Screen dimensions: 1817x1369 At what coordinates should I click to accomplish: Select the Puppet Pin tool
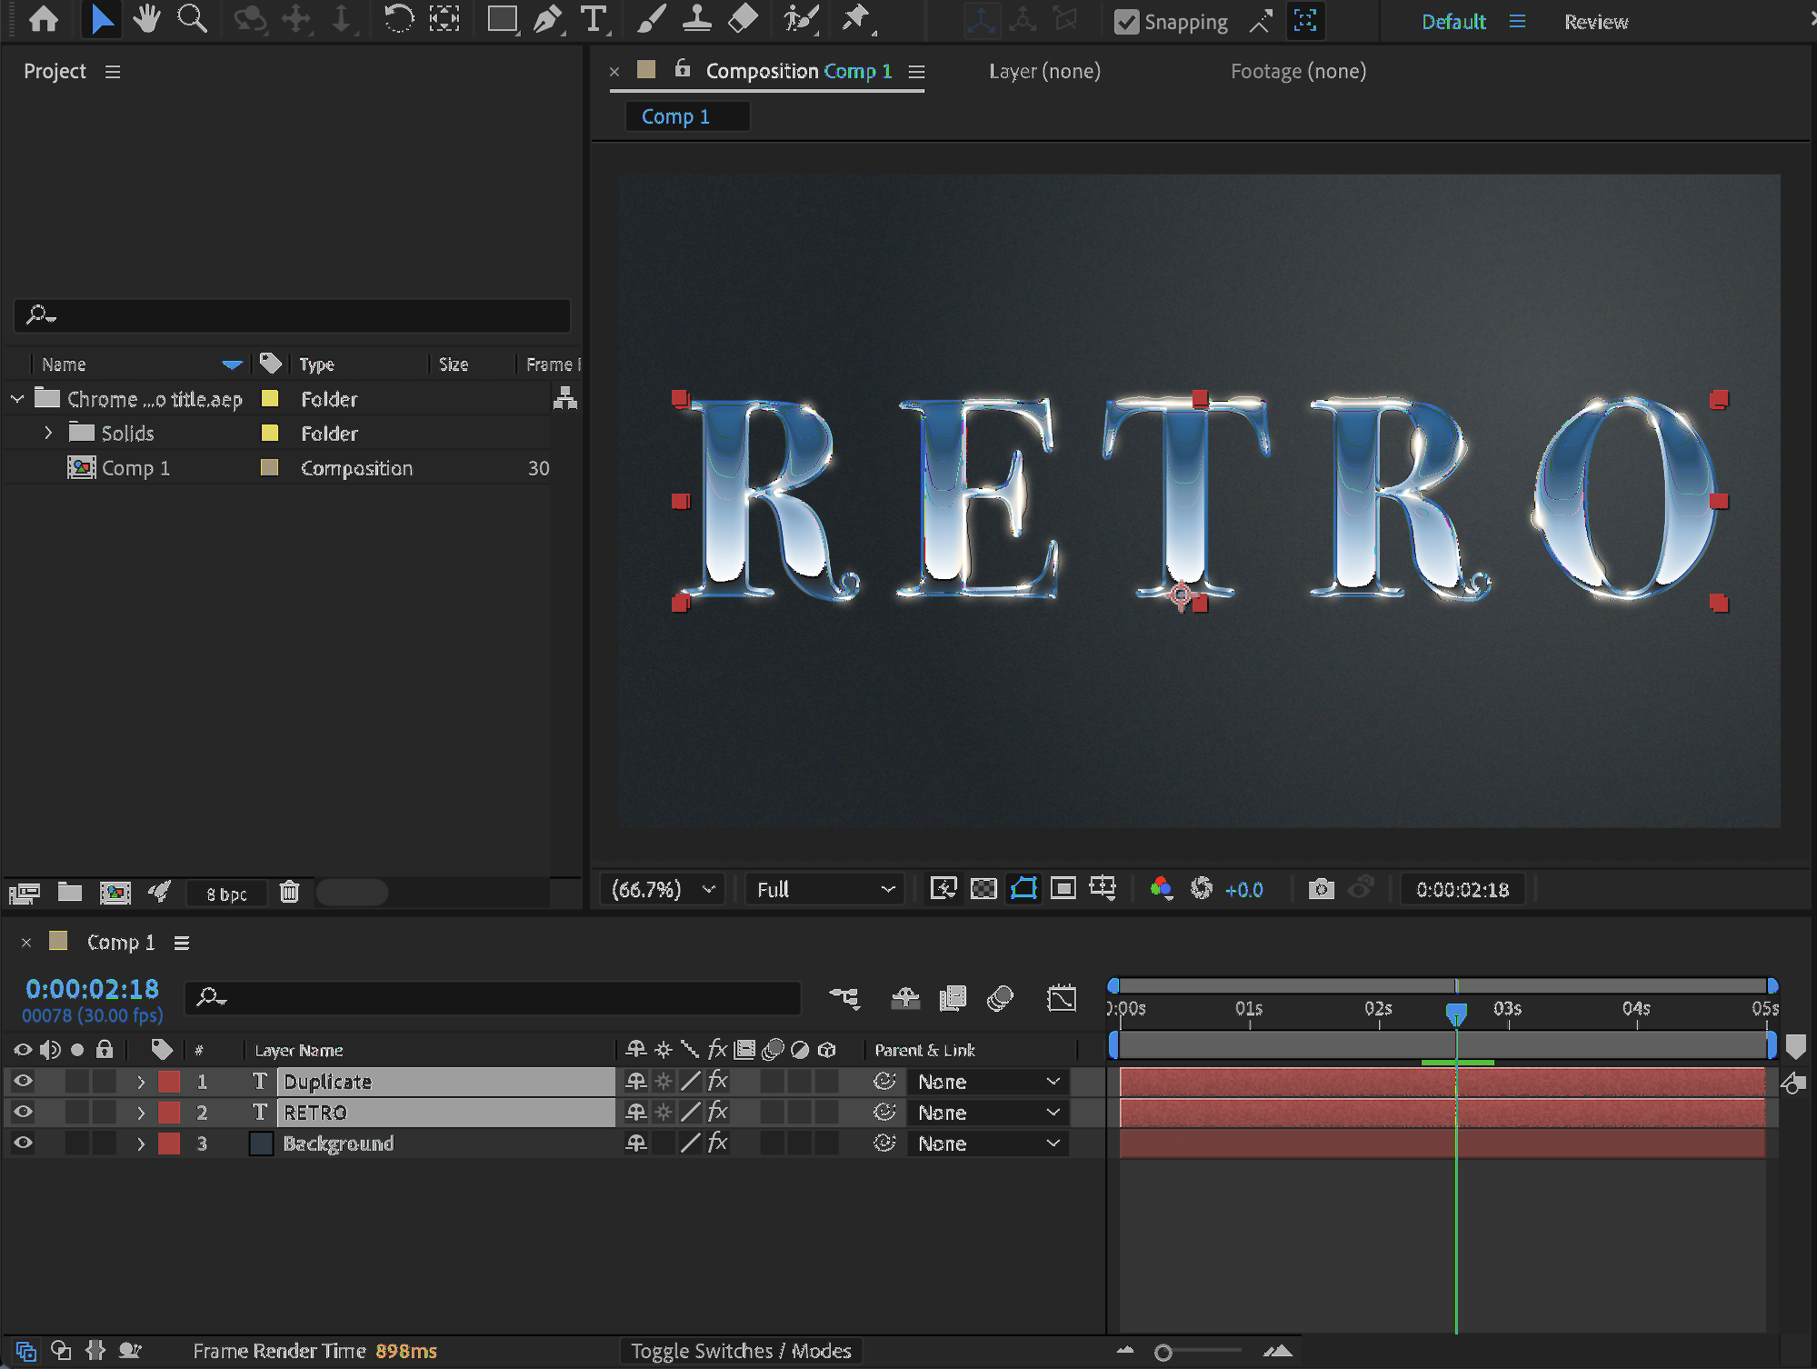pos(854,19)
